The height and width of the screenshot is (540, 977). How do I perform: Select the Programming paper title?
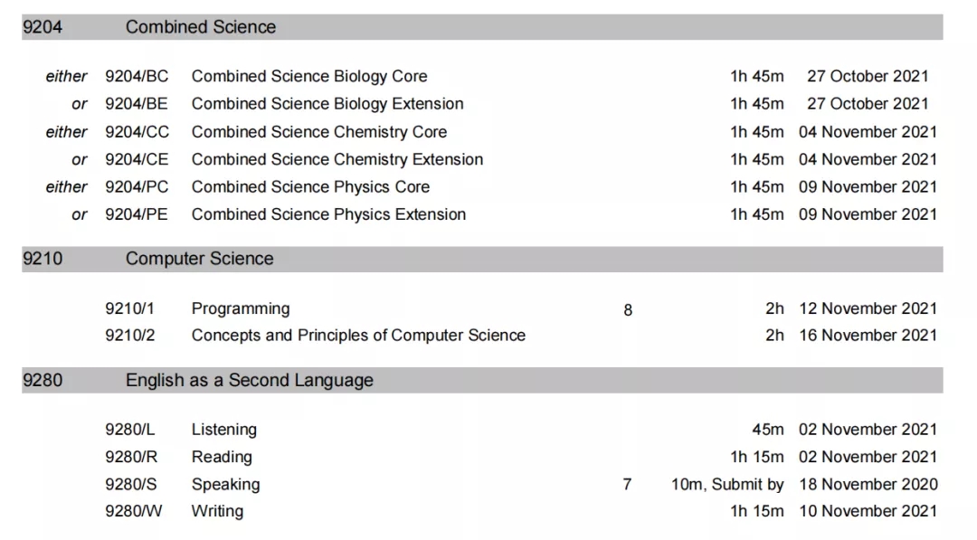pos(241,309)
